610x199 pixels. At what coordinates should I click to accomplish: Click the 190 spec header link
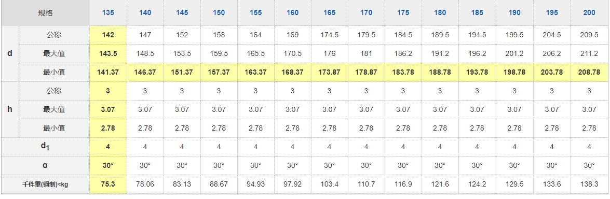[x=514, y=13]
